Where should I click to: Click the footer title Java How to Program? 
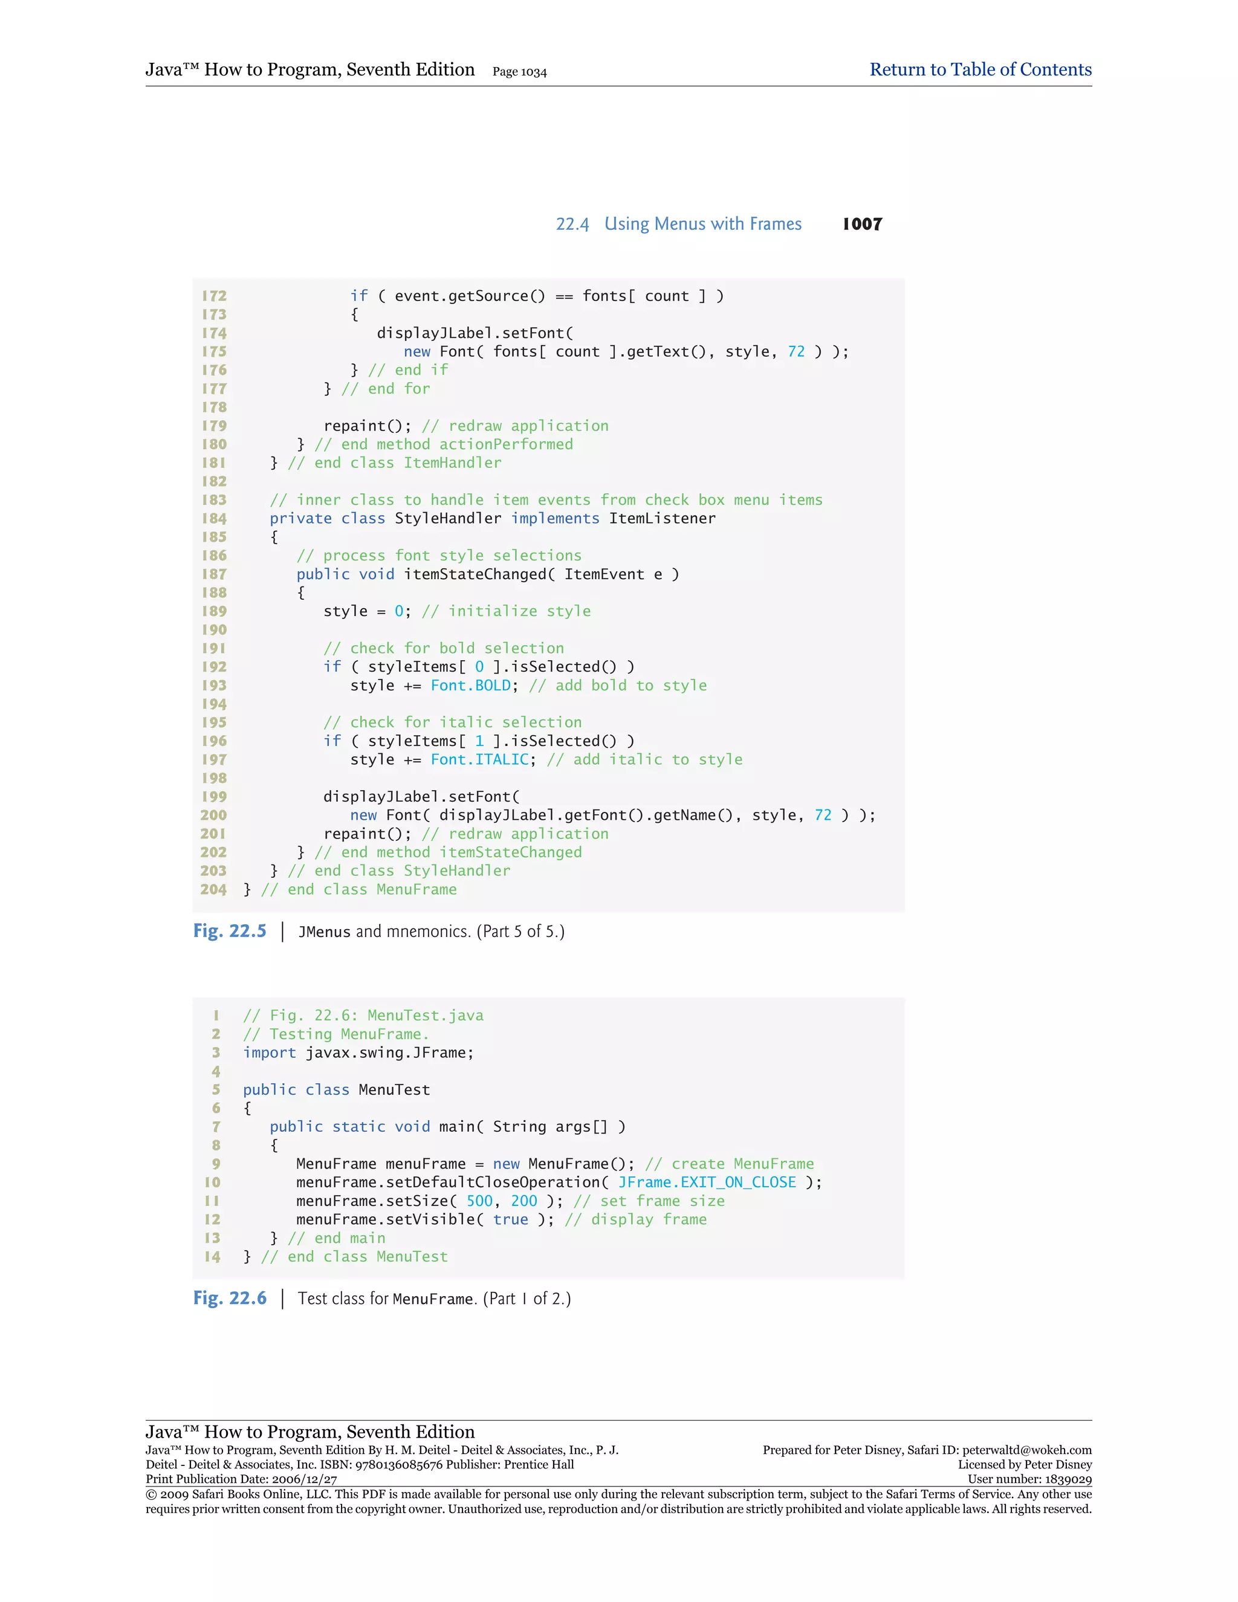[x=309, y=1432]
